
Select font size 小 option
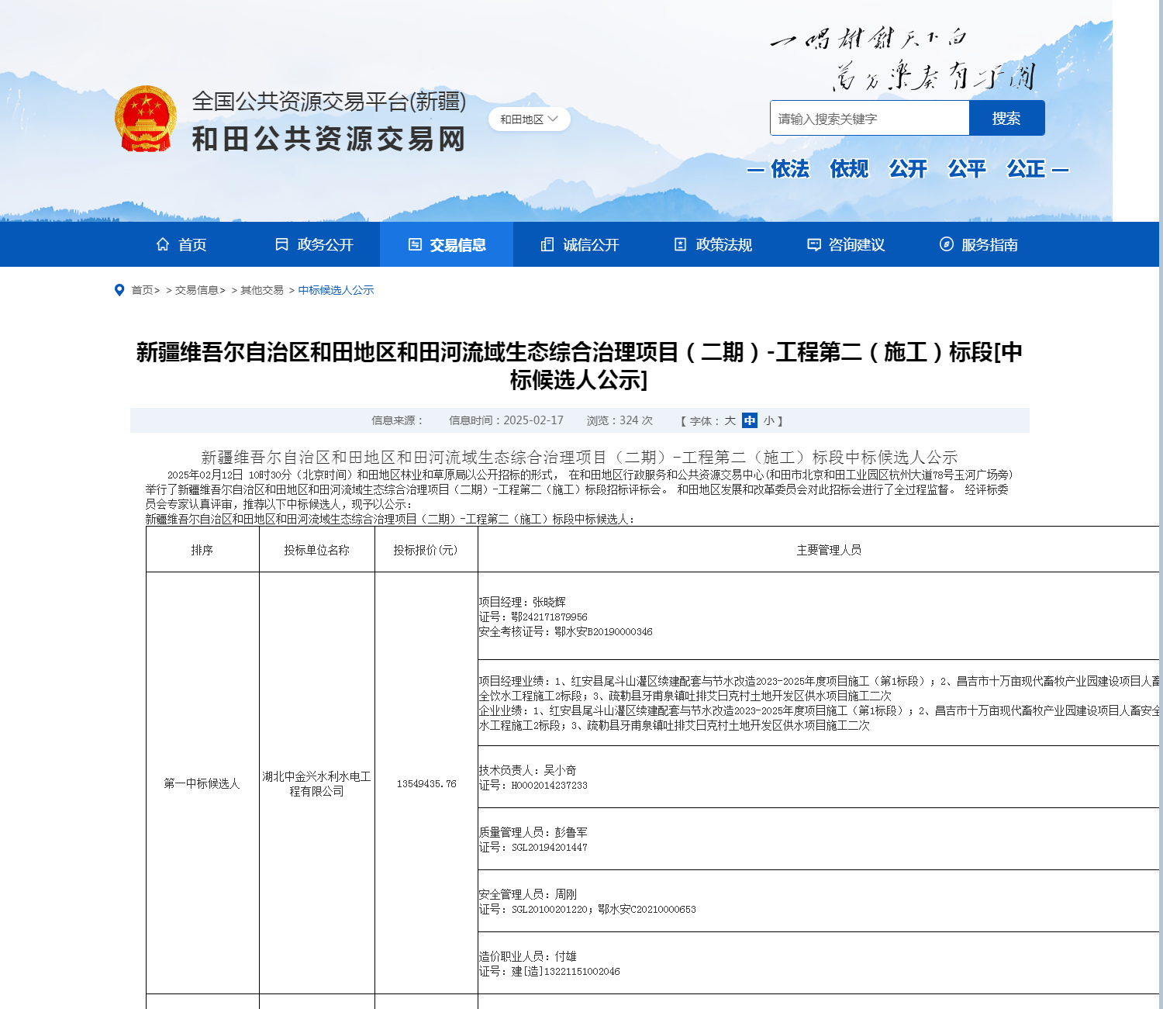coord(768,420)
